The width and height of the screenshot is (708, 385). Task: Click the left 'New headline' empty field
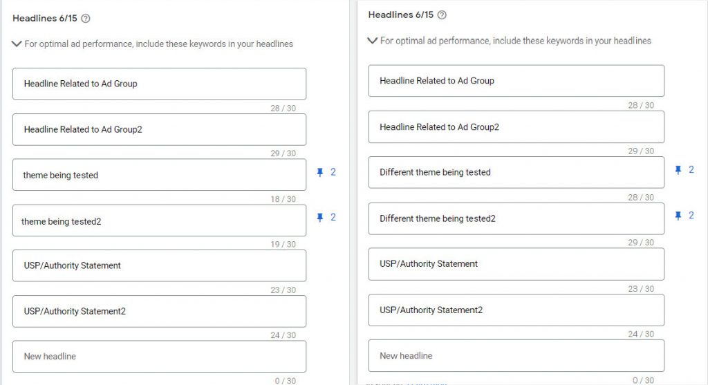159,357
